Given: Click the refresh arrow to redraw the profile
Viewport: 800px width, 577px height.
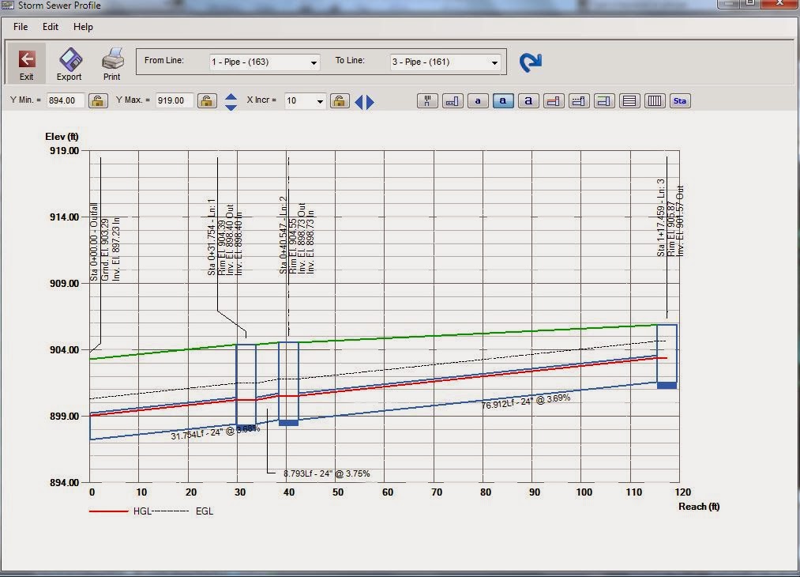Looking at the screenshot, I should point(530,60).
